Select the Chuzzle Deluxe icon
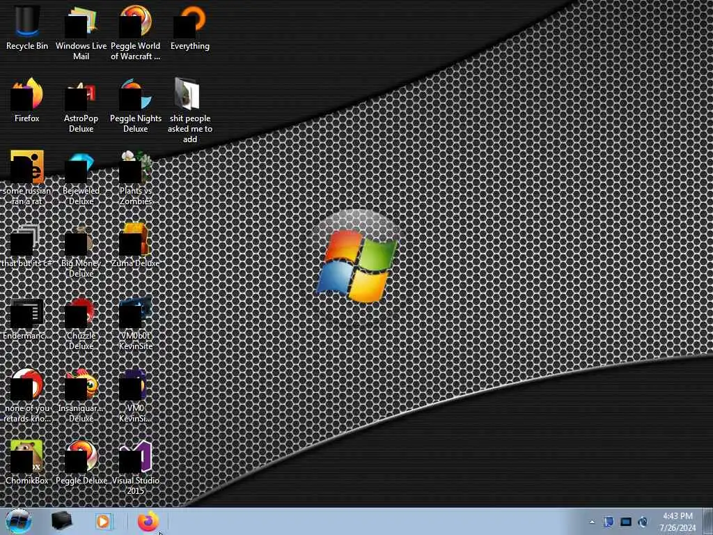713x535 pixels. 81,323
